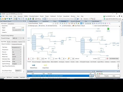
Task: Open the File menu
Action: click(x=3, y=16)
